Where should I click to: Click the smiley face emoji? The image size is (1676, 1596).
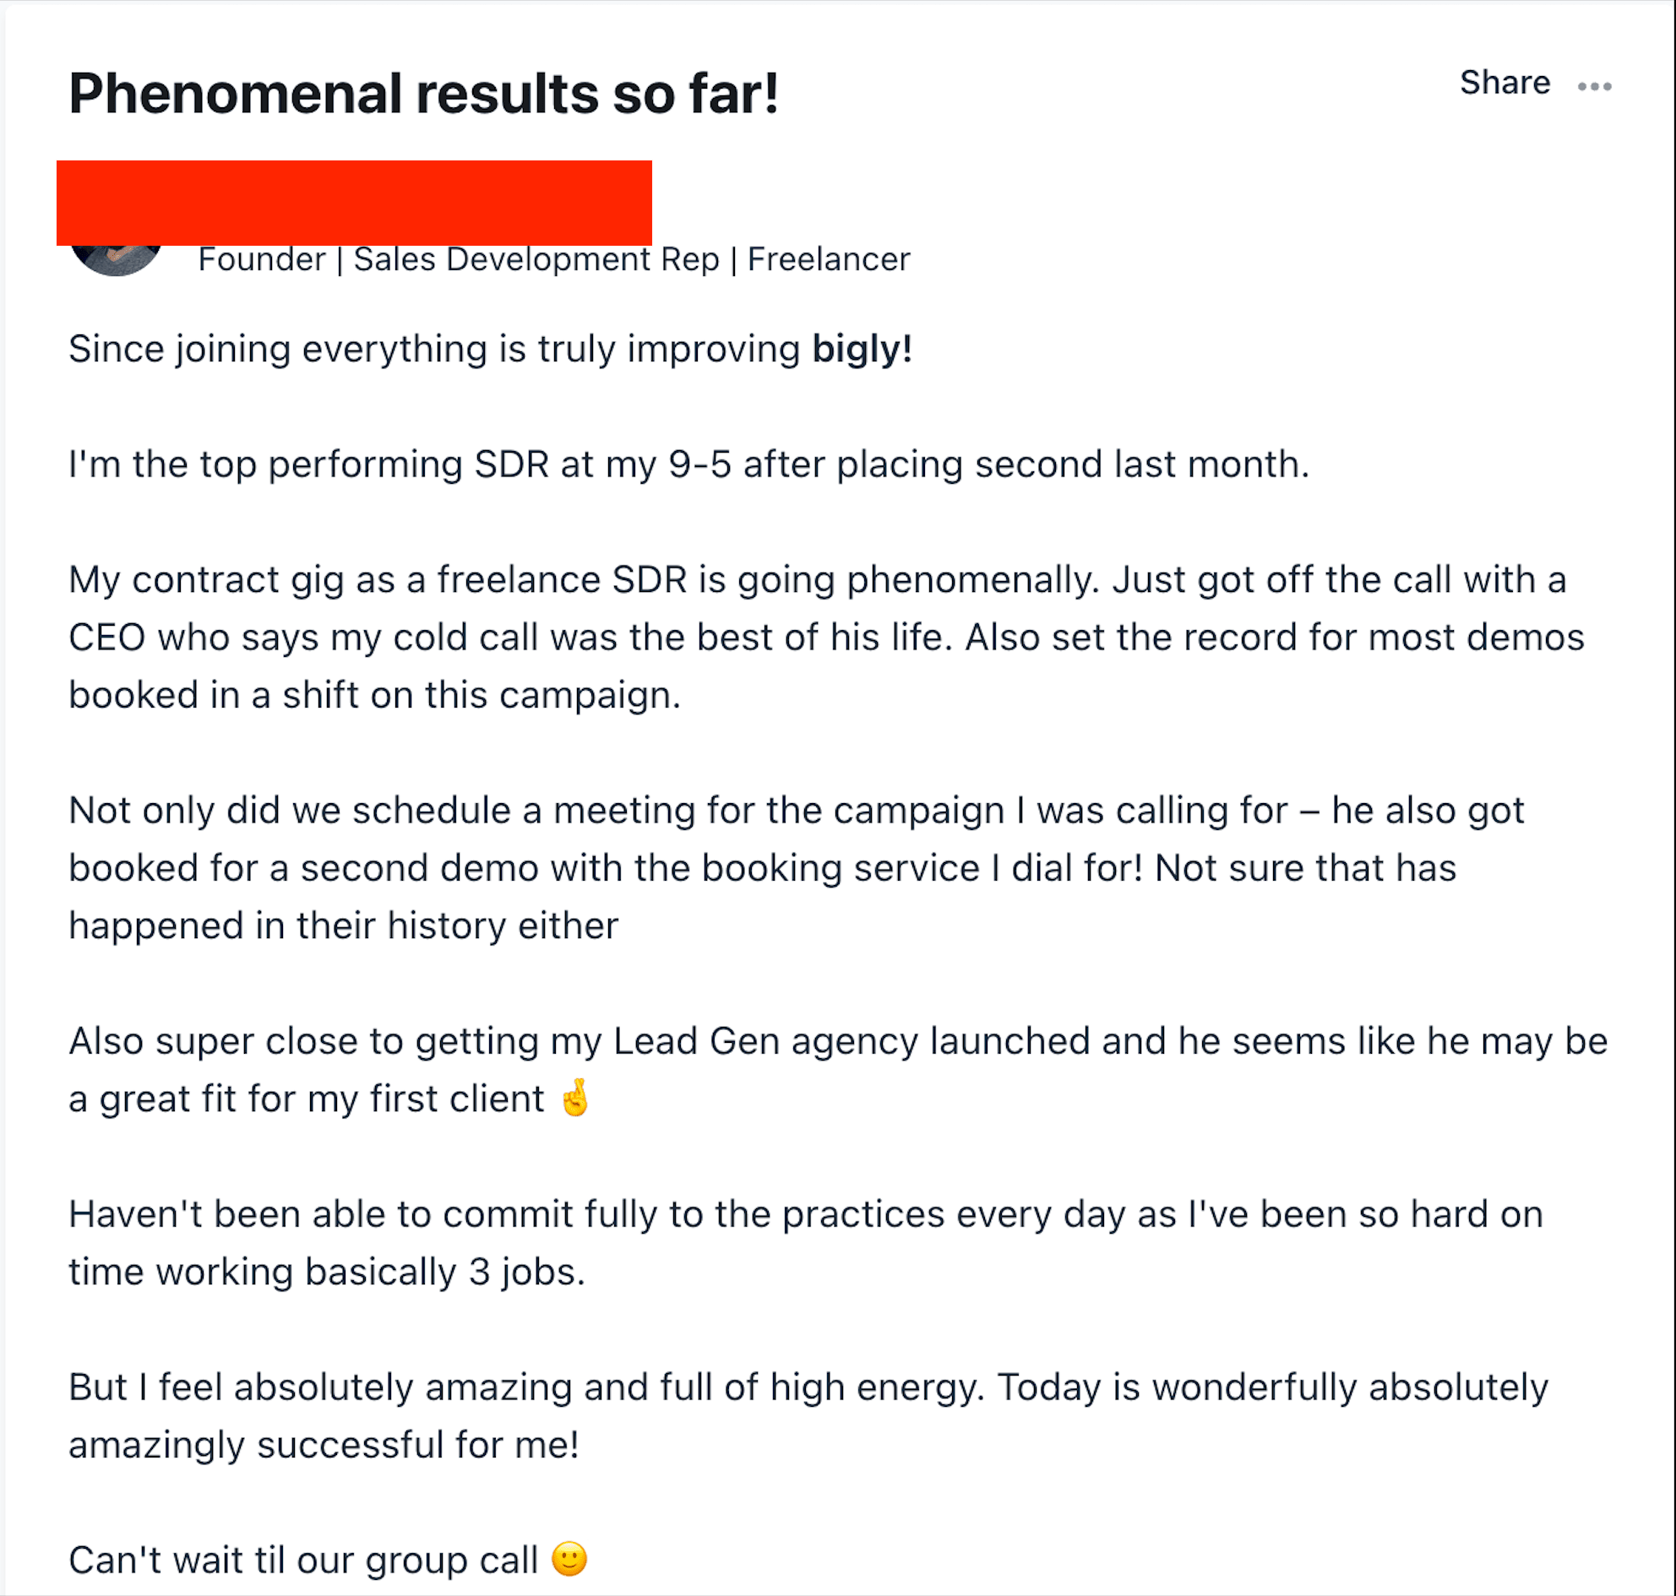[569, 1559]
